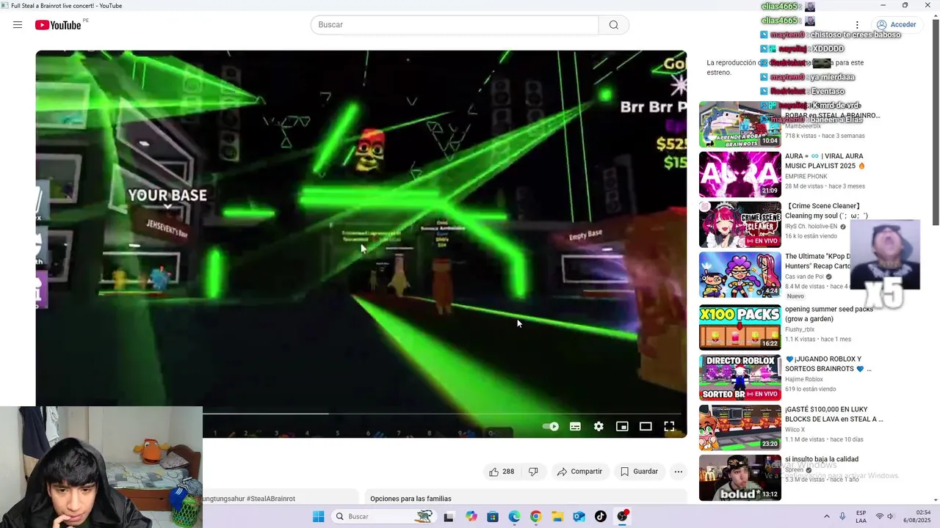Open X100 PACKS summer seed thumbnail
Image resolution: width=940 pixels, height=528 pixels.
(x=740, y=328)
